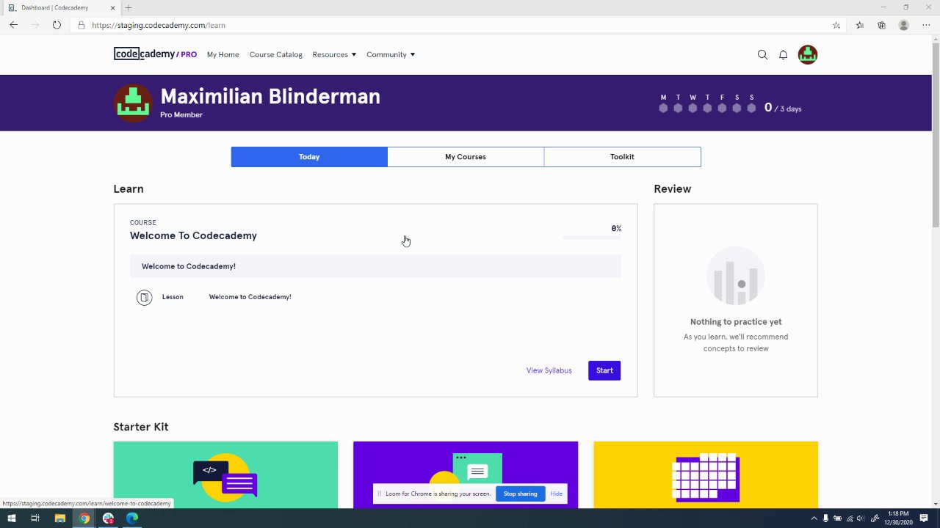Open the browser settings ellipsis menu
This screenshot has height=528, width=940.
(x=926, y=25)
